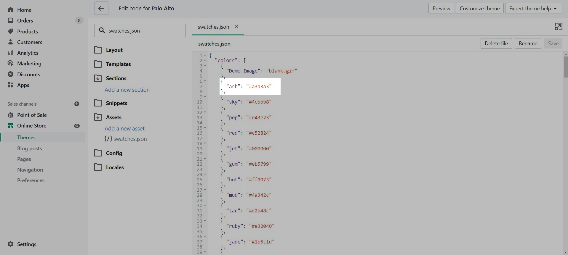Click the back arrow icon

(x=101, y=9)
